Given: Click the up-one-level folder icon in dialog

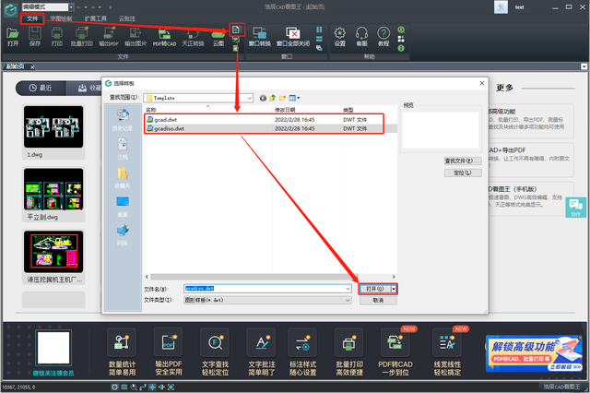Looking at the screenshot, I should click(273, 98).
